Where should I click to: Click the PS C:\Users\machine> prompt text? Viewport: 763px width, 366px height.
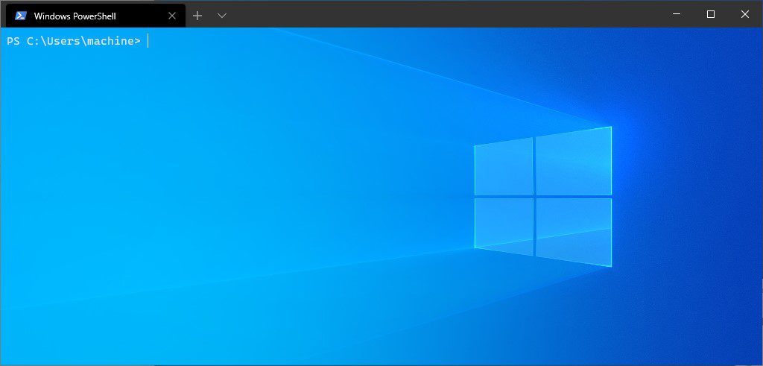click(74, 41)
